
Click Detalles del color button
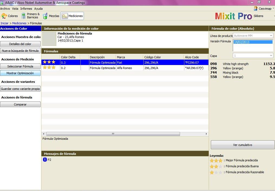point(20,44)
